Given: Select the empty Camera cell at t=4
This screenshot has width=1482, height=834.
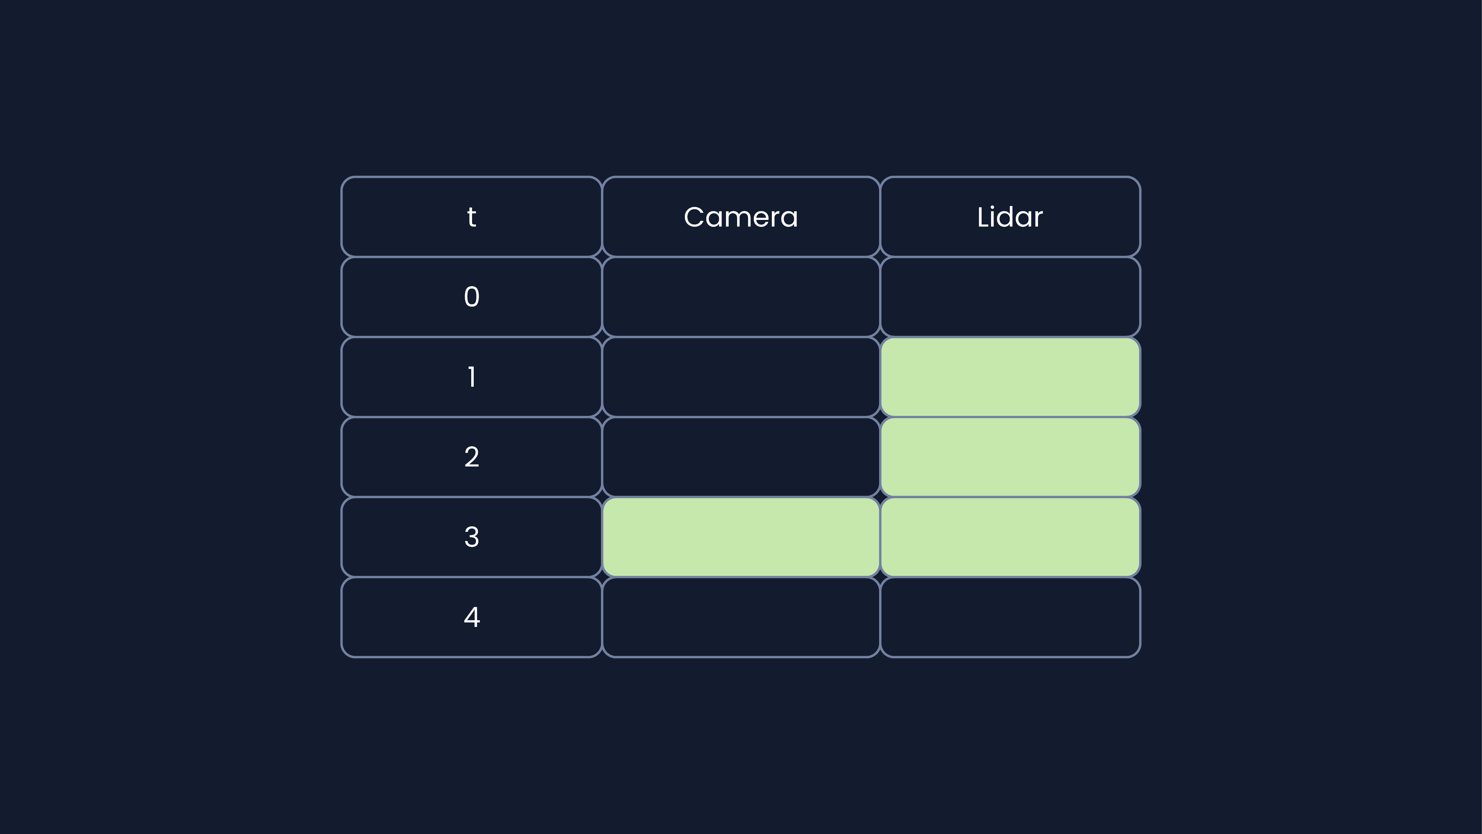Looking at the screenshot, I should tap(741, 616).
